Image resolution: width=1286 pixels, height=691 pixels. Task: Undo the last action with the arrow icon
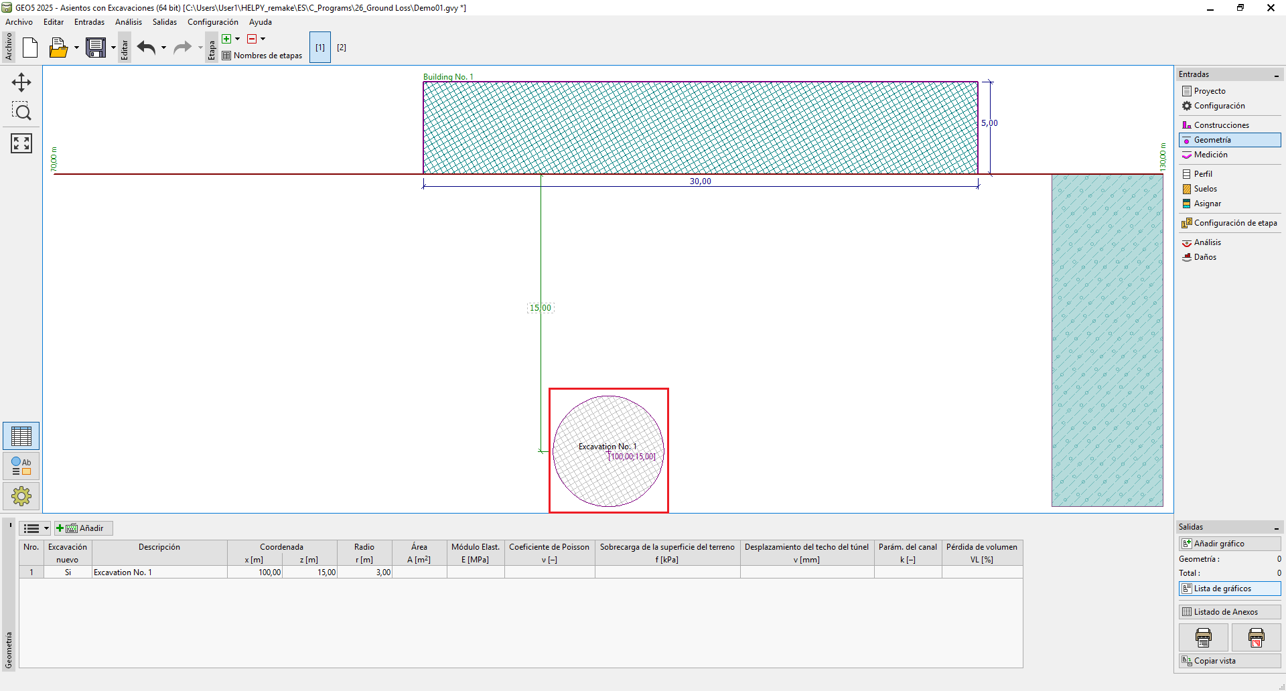(146, 48)
